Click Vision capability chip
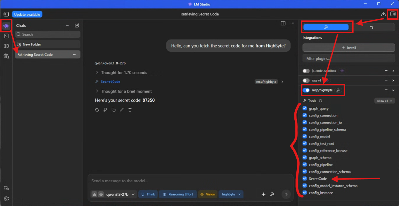The image size is (399, 206). click(x=208, y=194)
